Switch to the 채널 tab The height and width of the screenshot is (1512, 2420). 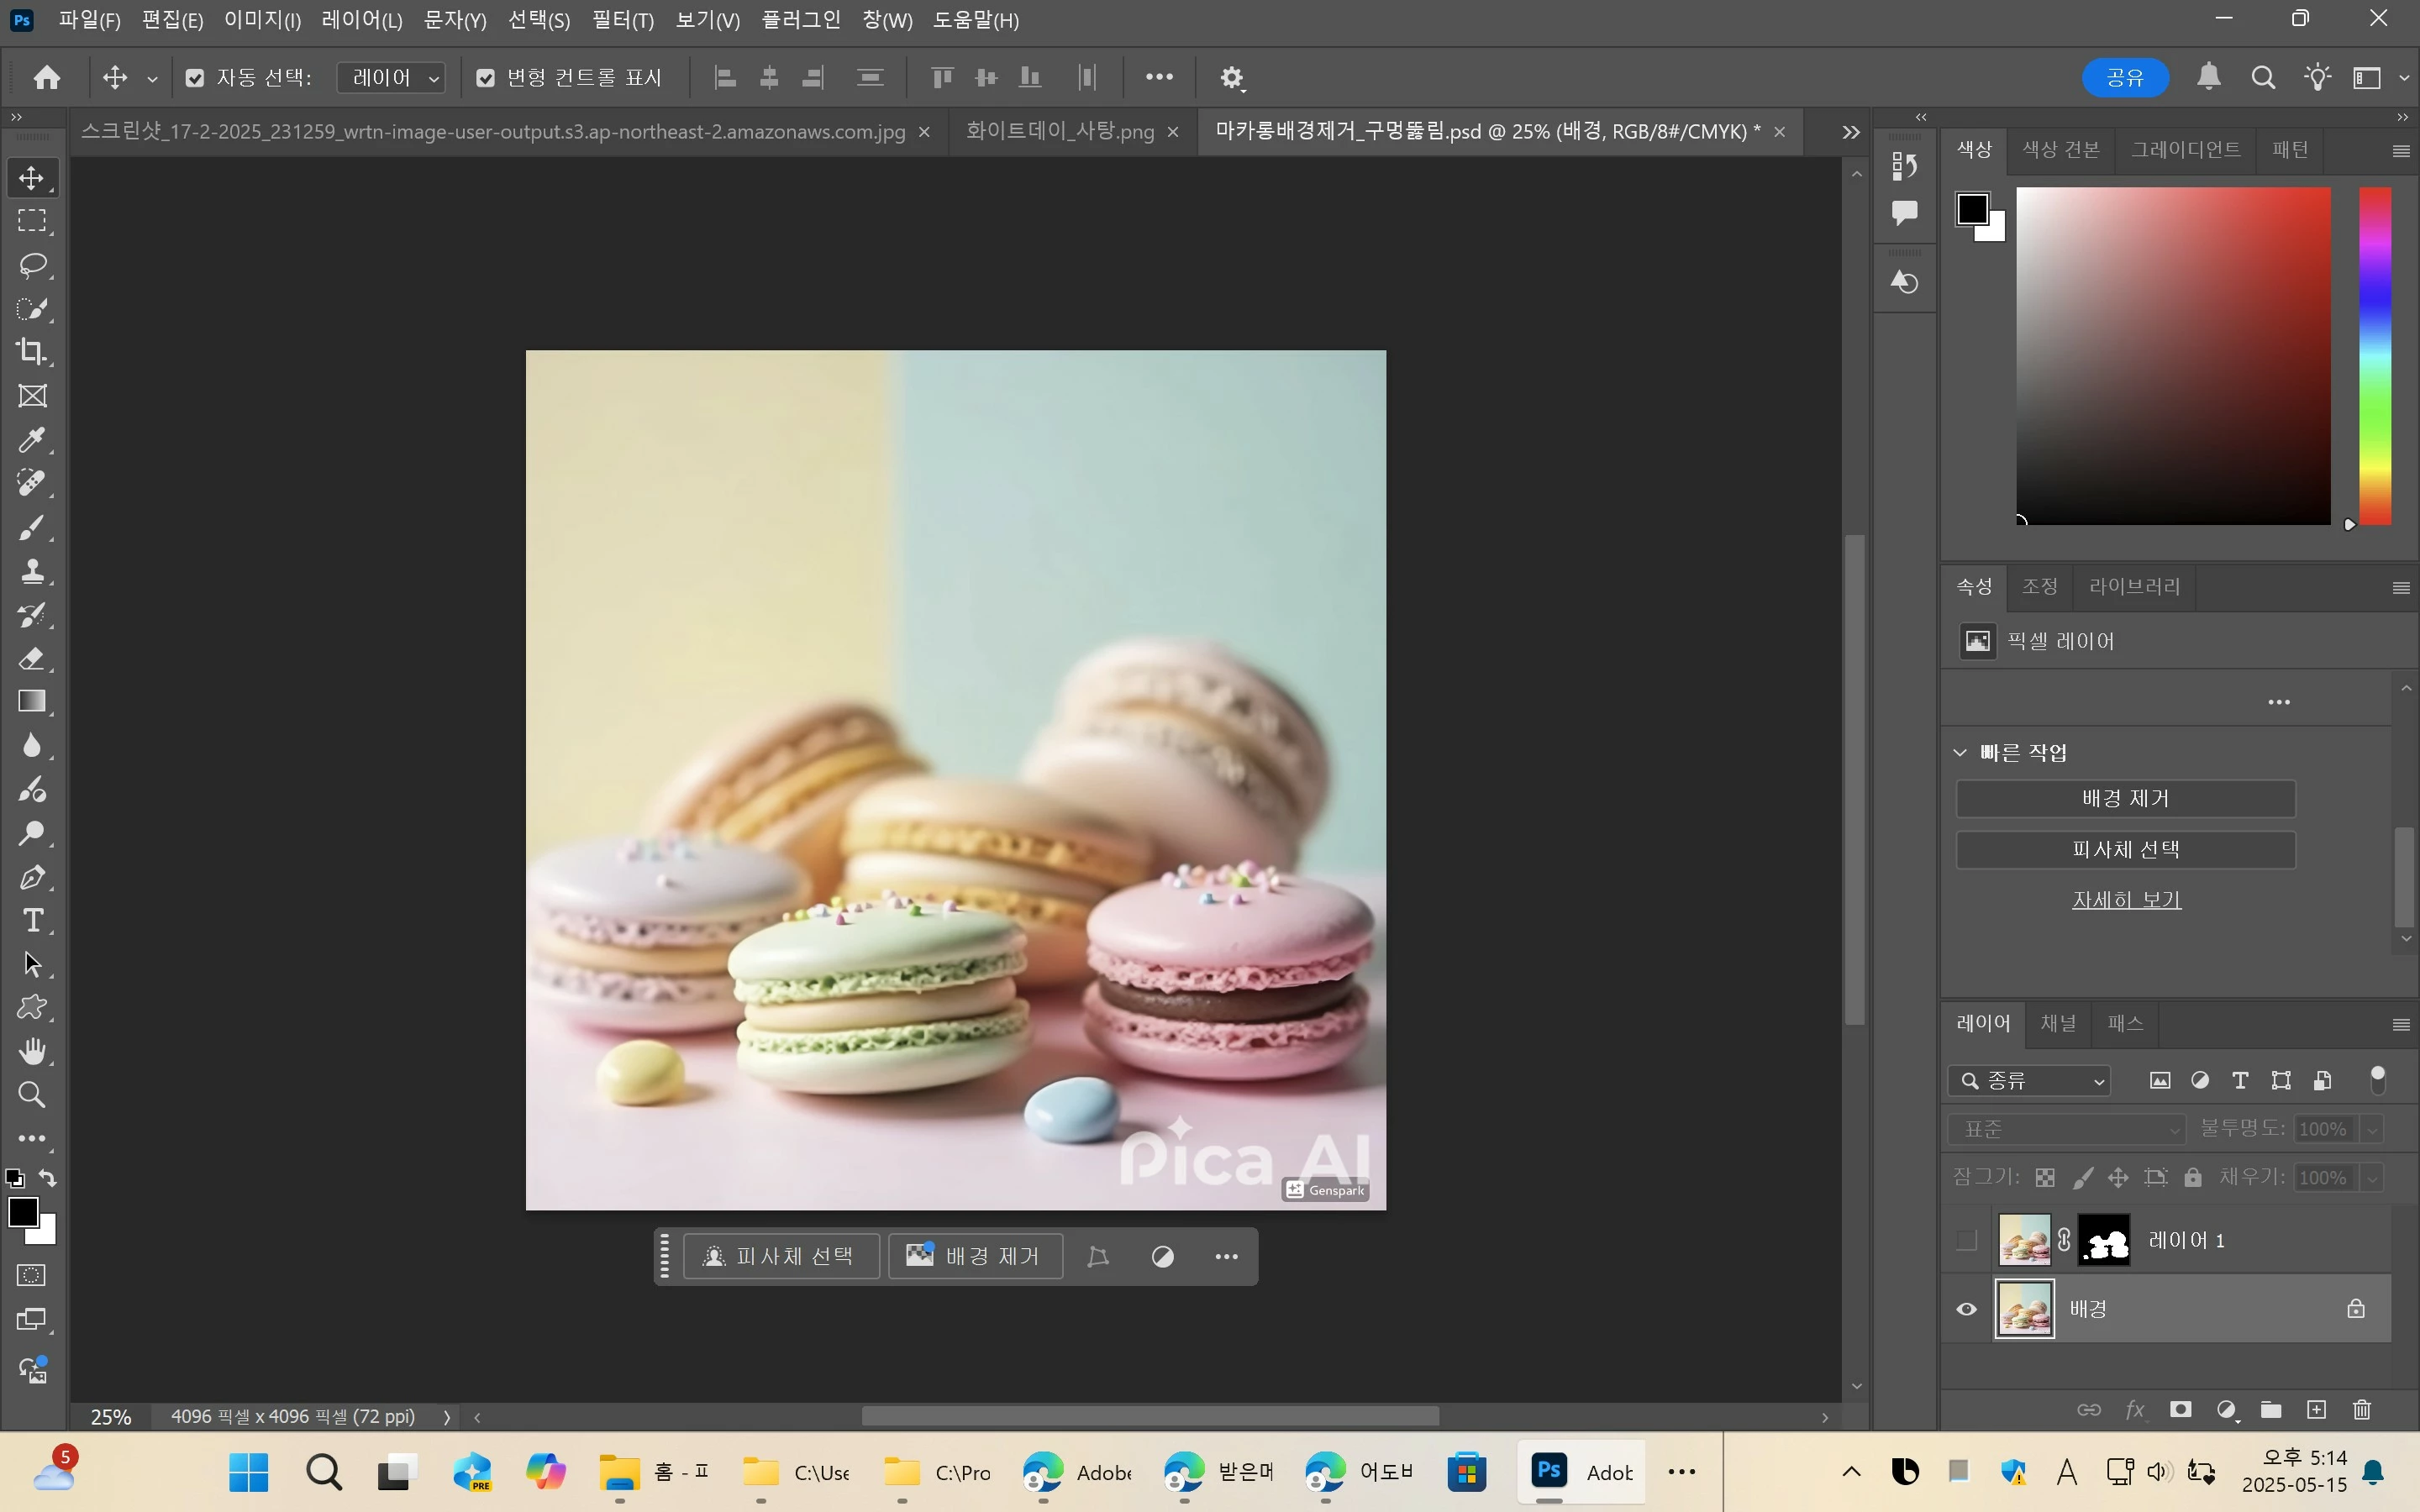pyautogui.click(x=2058, y=1023)
